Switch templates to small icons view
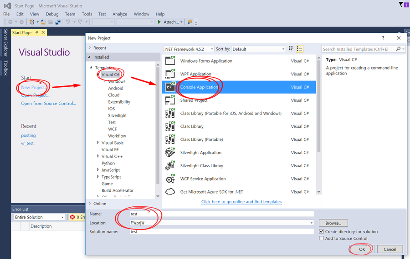The height and width of the screenshot is (259, 410). [291, 49]
